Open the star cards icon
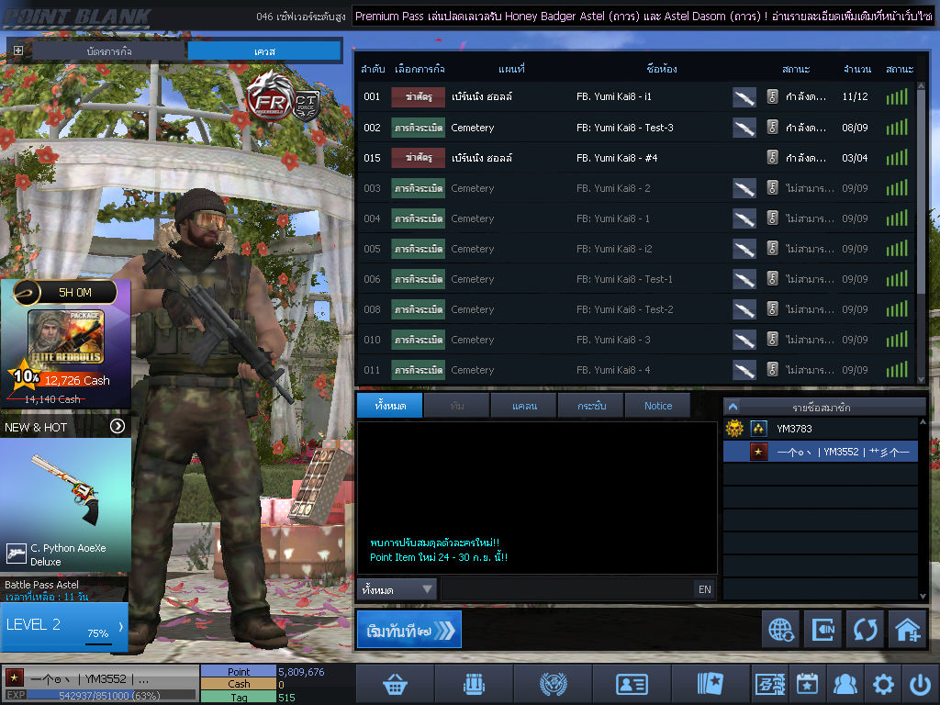940x705 pixels. coord(711,684)
